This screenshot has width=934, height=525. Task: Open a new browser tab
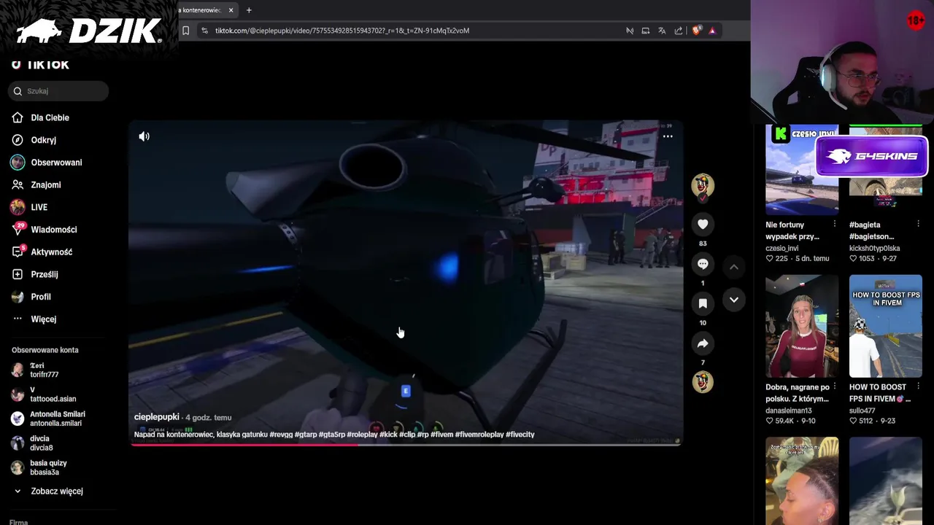[x=249, y=10]
